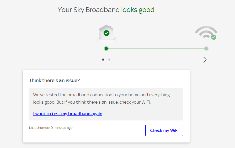
Task: Click the 'Think there's an issue?' heading
Action: [54, 80]
